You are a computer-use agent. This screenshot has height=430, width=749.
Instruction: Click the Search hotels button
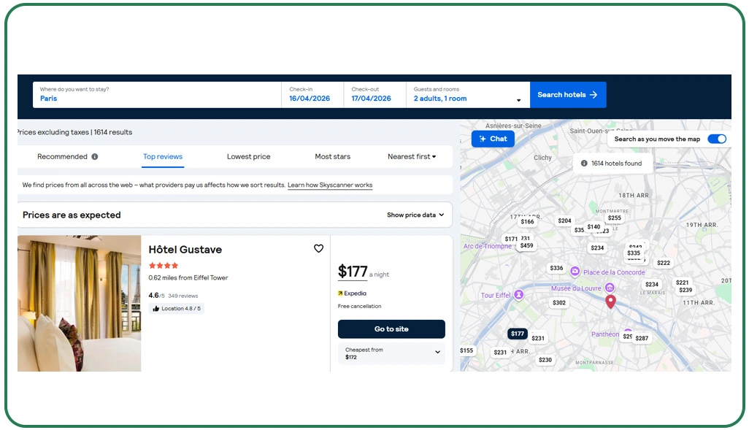[x=568, y=94]
